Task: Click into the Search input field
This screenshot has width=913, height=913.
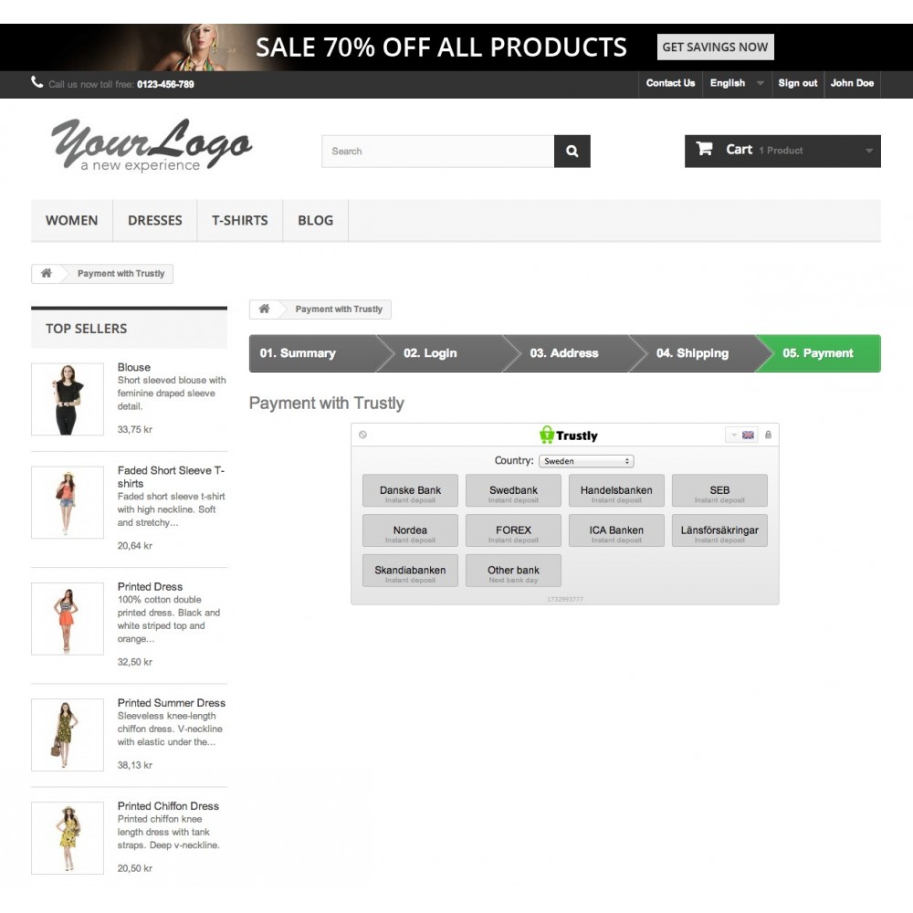Action: [x=438, y=152]
